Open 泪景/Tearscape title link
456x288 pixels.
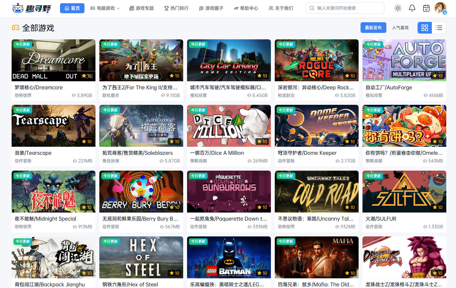tap(33, 153)
